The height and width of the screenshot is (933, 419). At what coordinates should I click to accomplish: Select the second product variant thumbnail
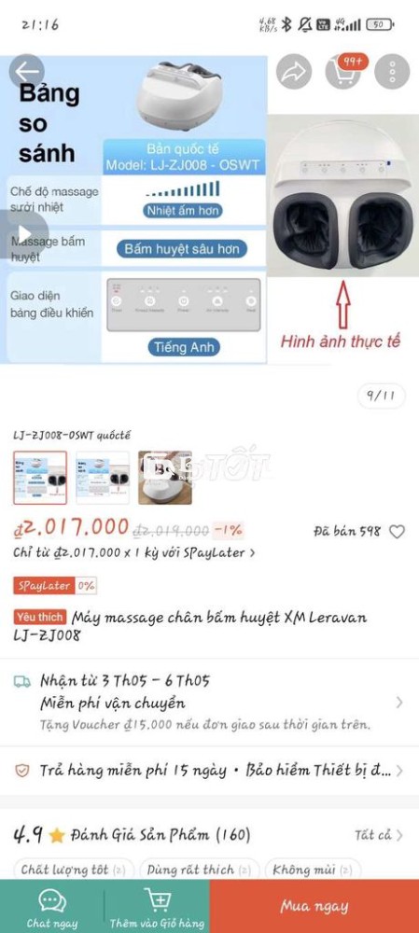(x=103, y=478)
